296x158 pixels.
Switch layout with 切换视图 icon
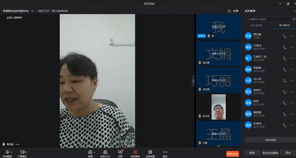[150, 152]
